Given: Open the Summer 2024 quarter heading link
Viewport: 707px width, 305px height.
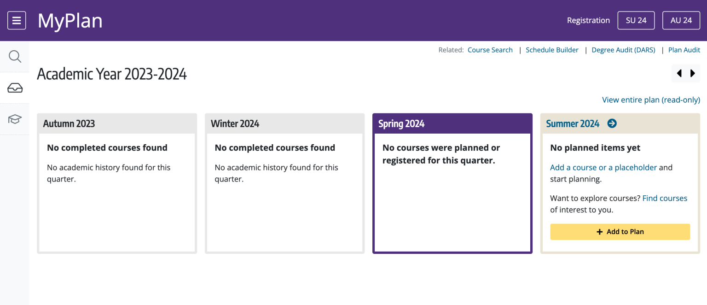Looking at the screenshot, I should click(x=573, y=123).
